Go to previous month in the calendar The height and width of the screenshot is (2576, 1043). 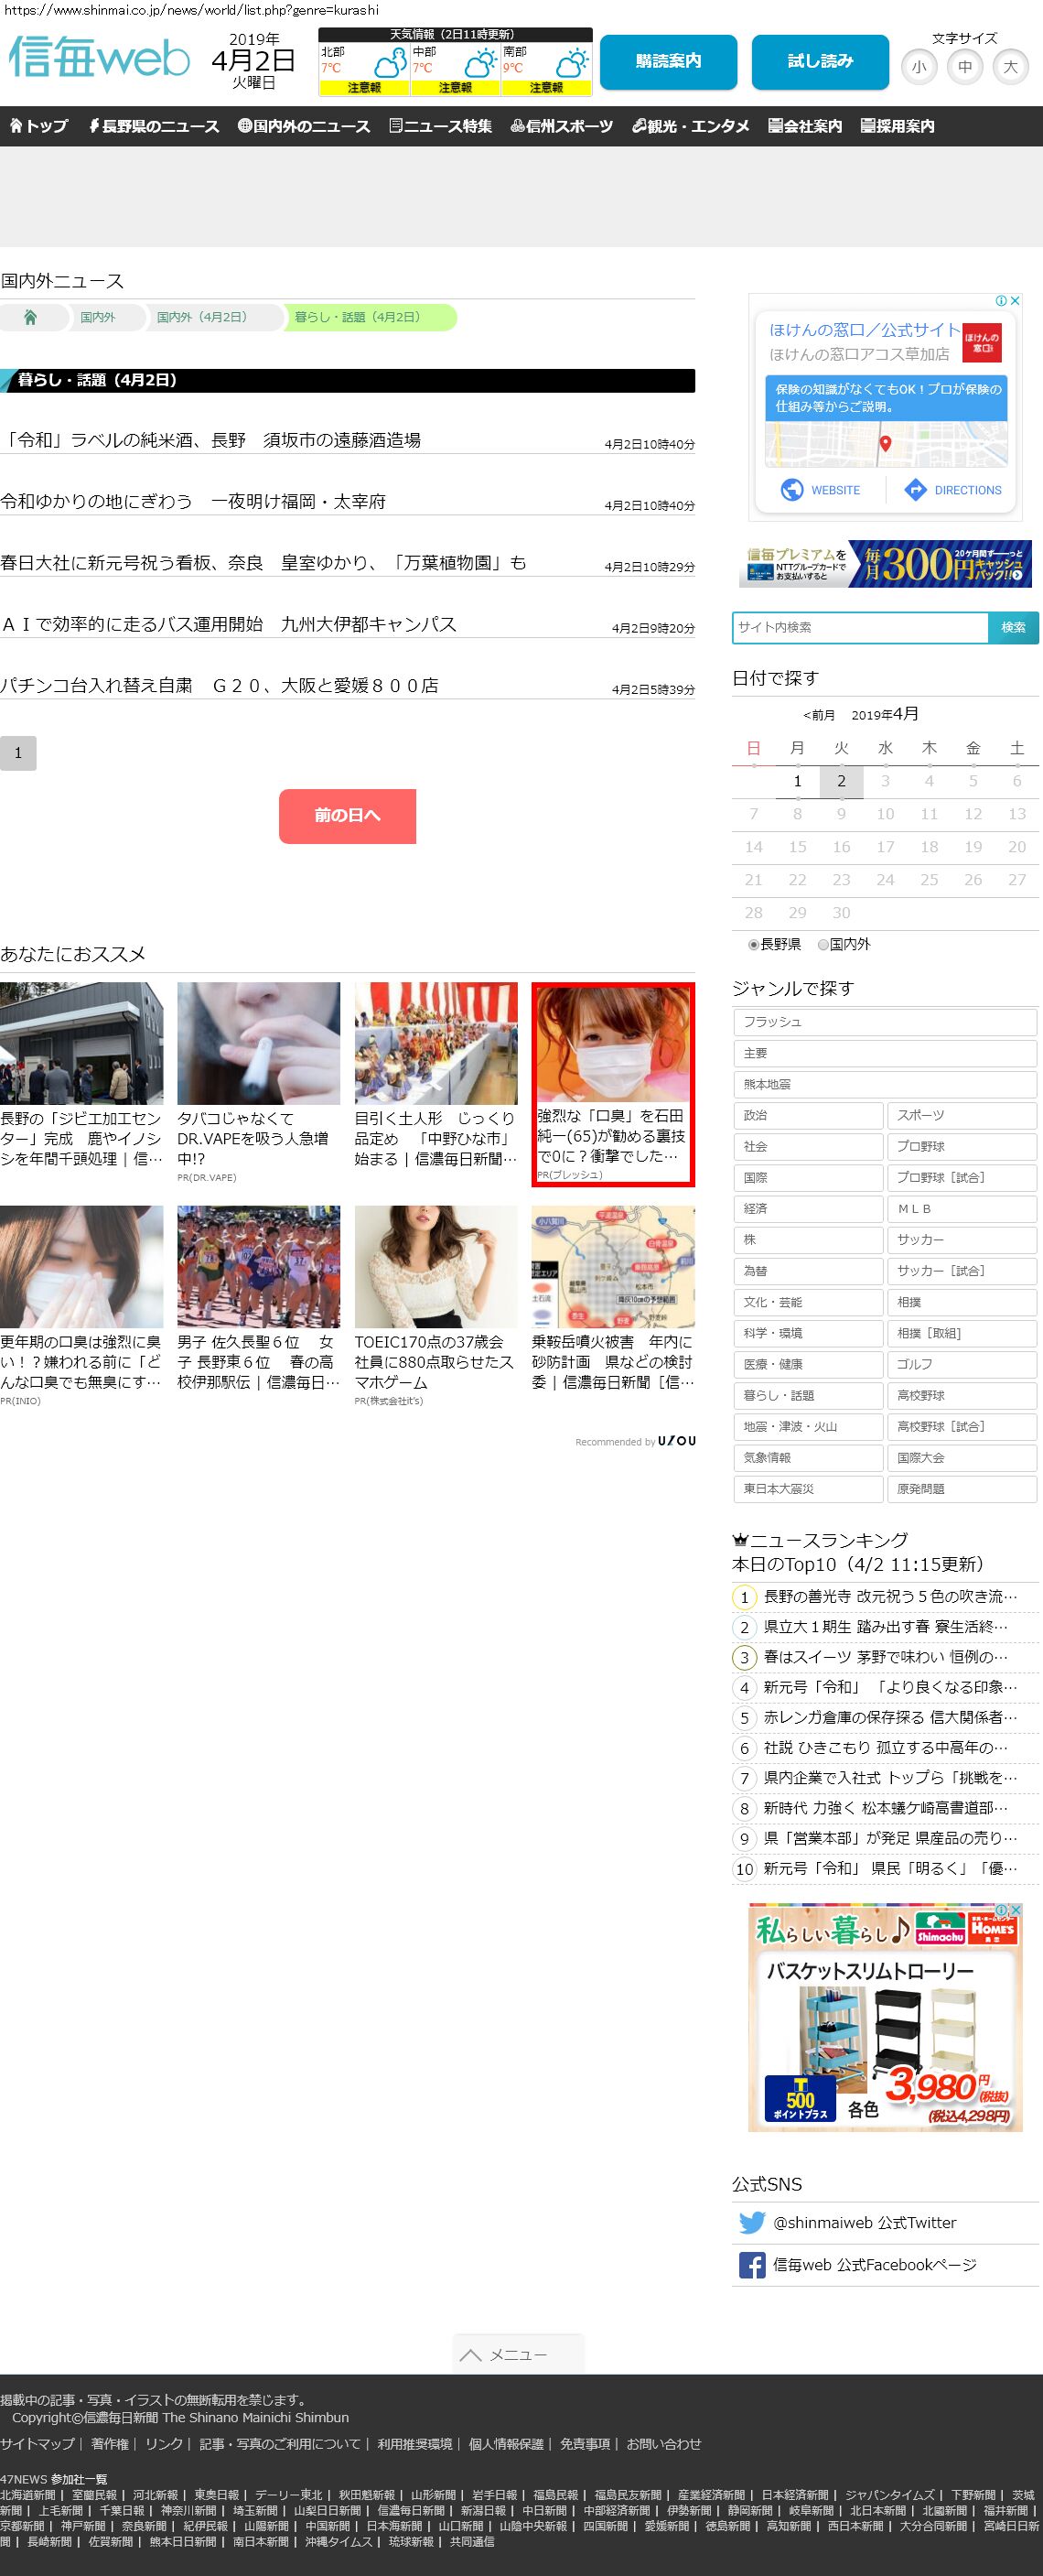click(x=818, y=715)
